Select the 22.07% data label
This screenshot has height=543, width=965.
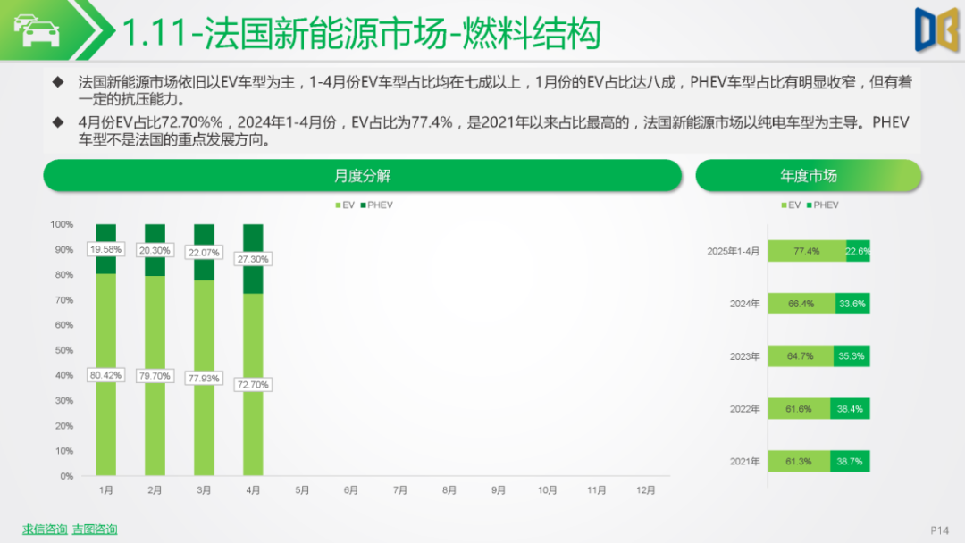[204, 253]
